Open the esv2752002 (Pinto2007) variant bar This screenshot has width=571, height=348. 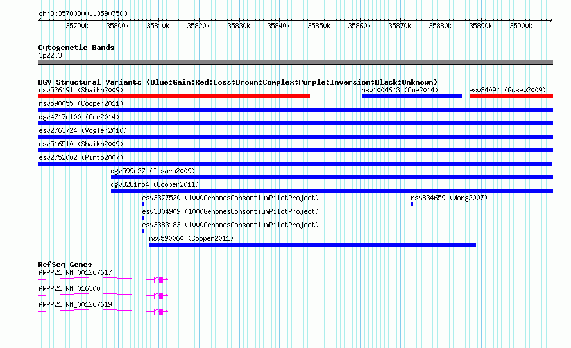click(x=295, y=164)
